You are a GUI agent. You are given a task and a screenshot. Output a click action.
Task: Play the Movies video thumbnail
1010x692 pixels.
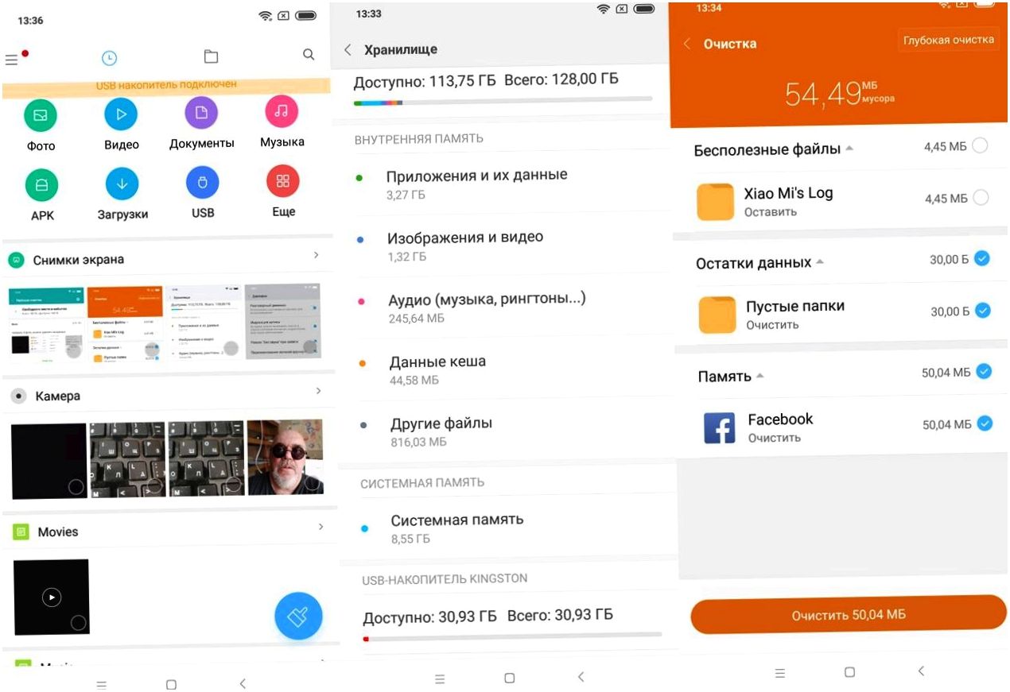(52, 597)
